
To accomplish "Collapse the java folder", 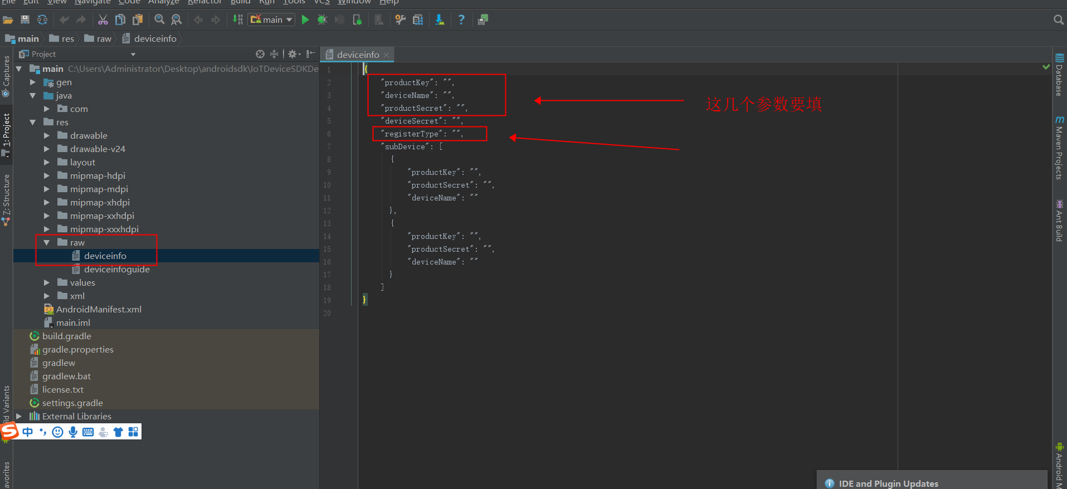I will click(x=32, y=96).
